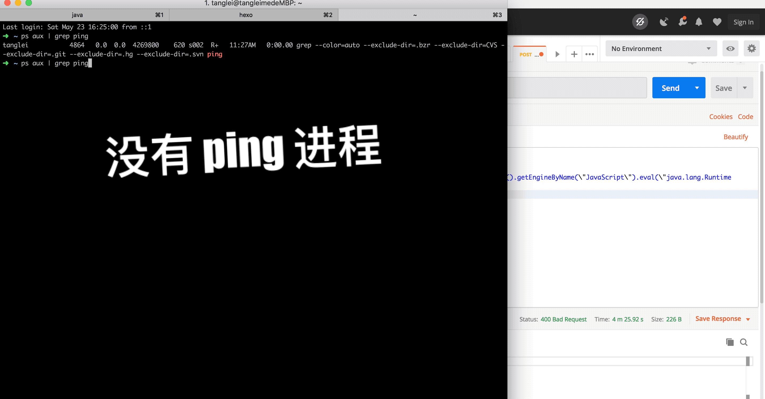Click the request URL input field
Viewport: 765px width, 399px height.
577,88
